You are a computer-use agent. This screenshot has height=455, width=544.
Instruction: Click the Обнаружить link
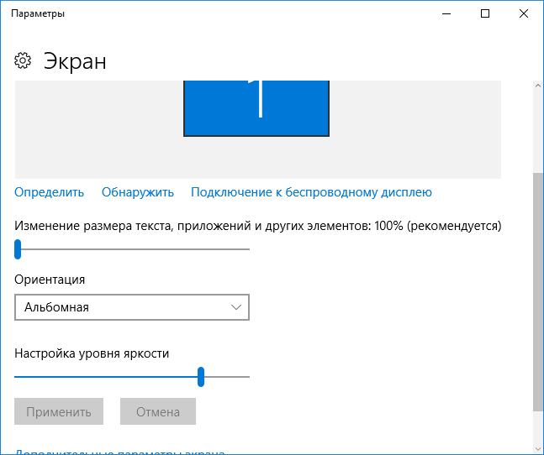137,192
